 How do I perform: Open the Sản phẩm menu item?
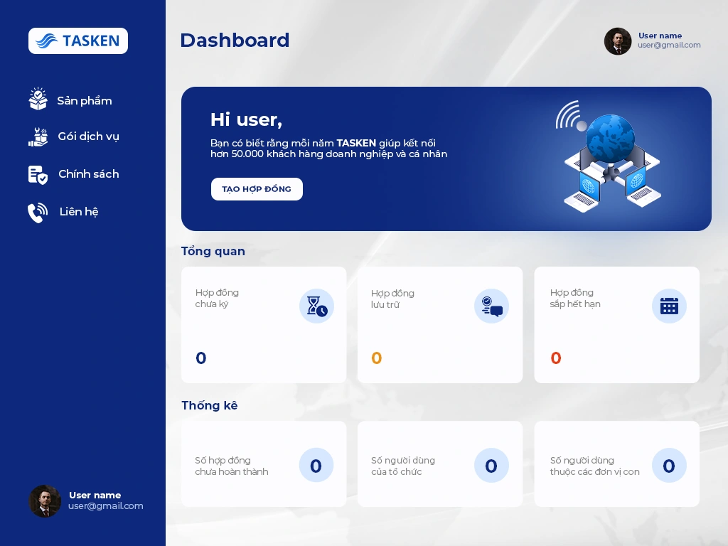85,101
